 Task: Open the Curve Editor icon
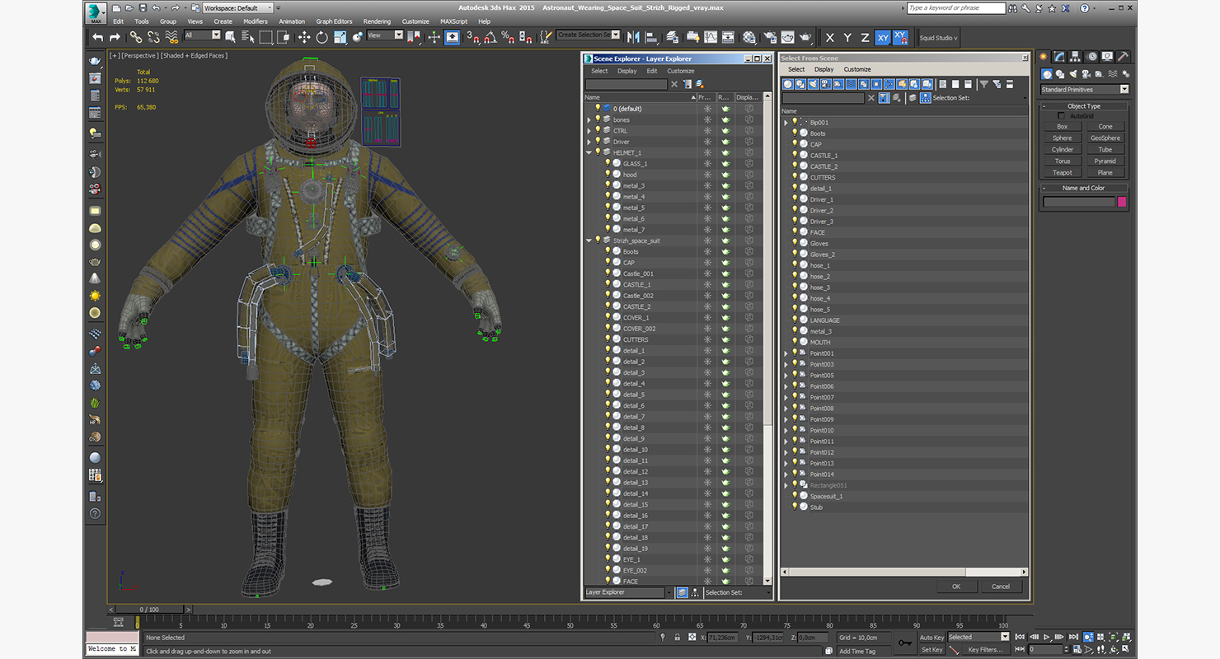pyautogui.click(x=711, y=37)
